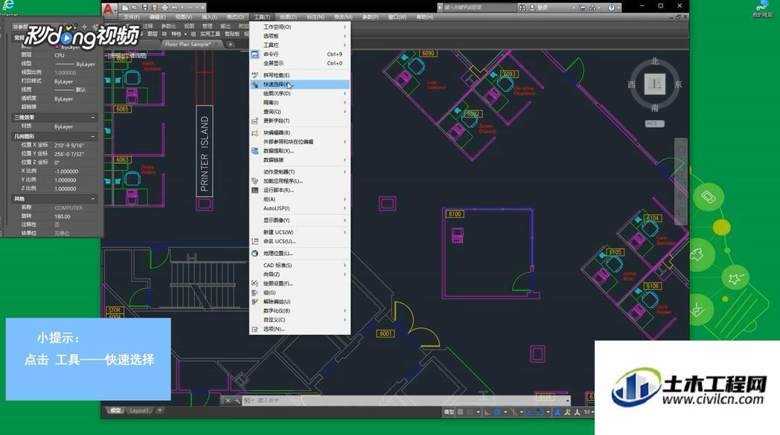
Task: Choose 地理位置(L) entry
Action: click(x=300, y=253)
